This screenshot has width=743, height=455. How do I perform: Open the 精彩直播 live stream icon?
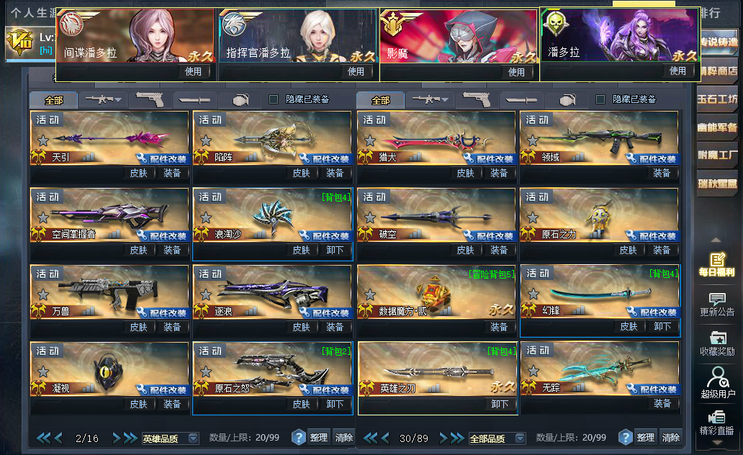click(716, 423)
